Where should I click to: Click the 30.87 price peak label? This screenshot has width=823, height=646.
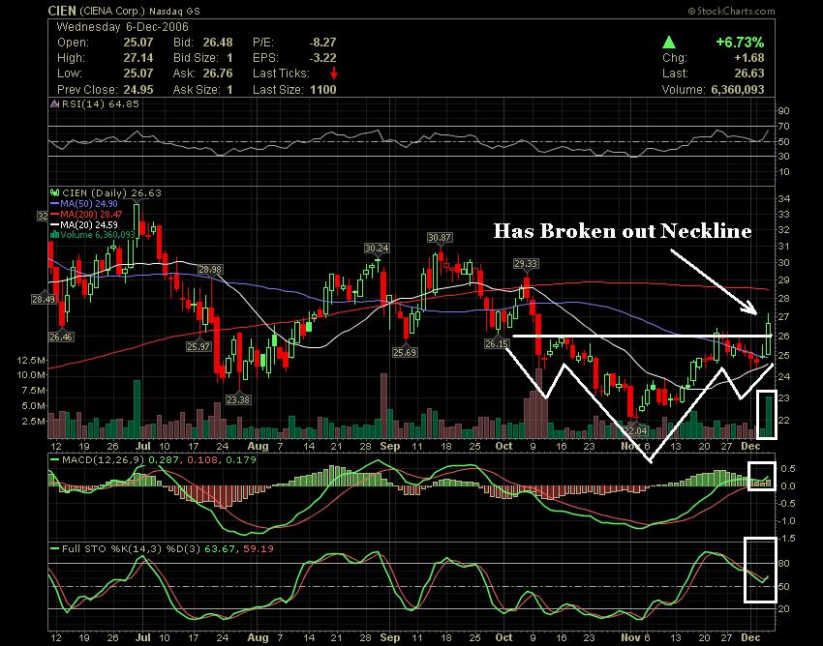(440, 238)
